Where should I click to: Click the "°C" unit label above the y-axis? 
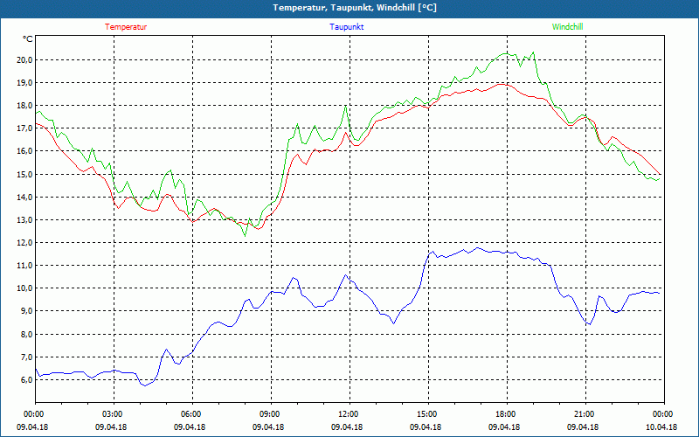[27, 39]
